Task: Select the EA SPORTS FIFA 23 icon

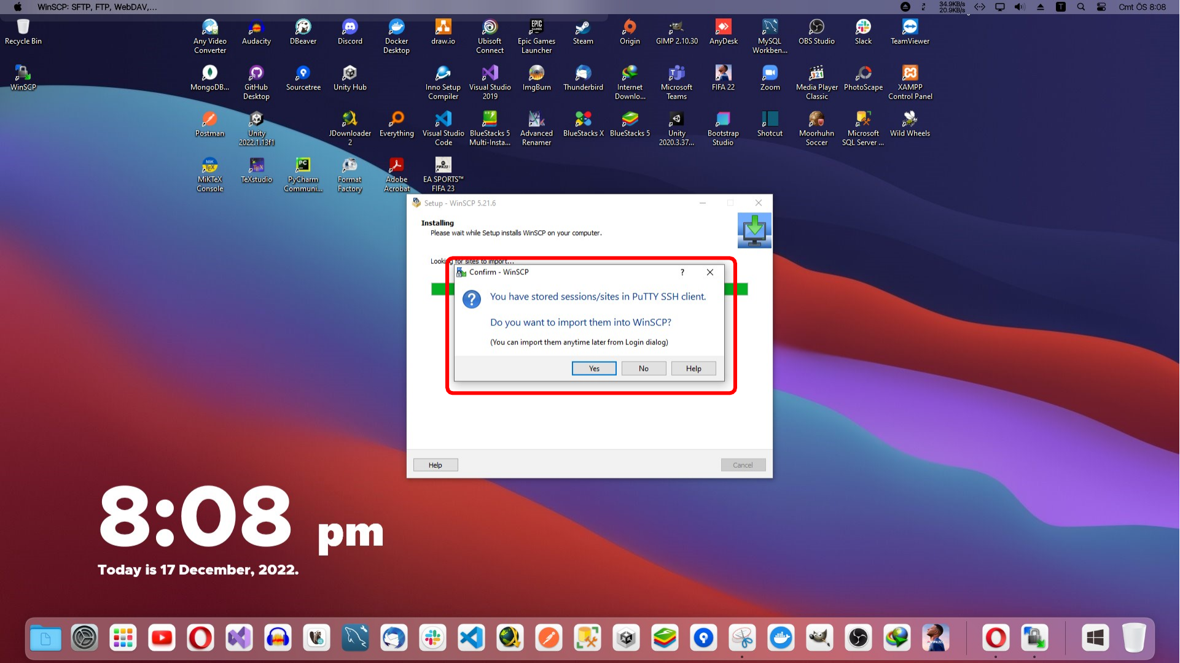Action: (443, 174)
